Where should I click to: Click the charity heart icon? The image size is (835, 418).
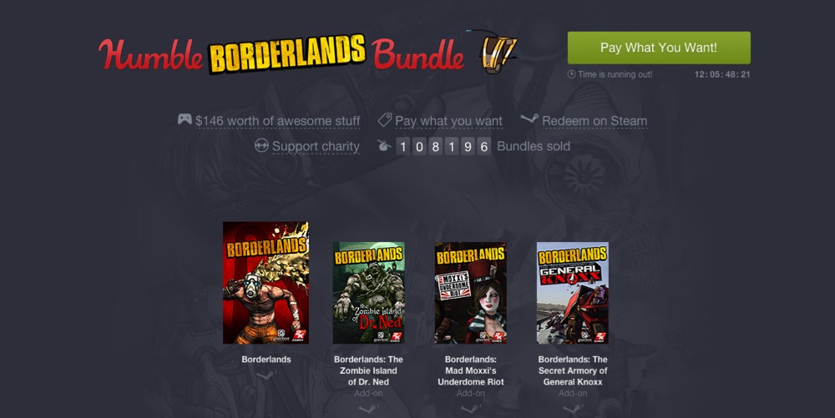[x=261, y=145]
